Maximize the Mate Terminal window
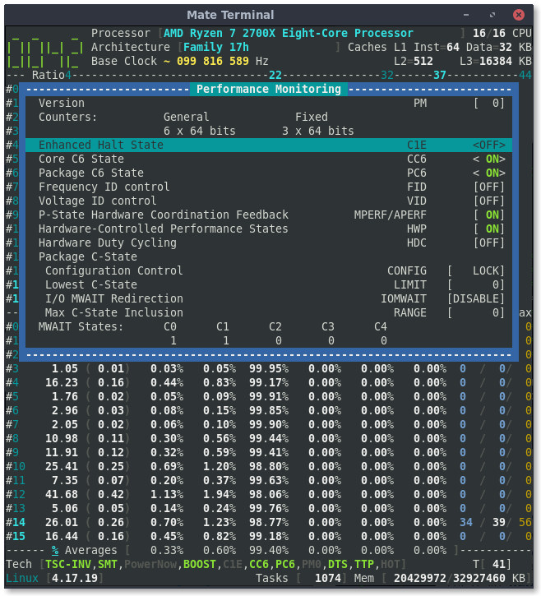 (492, 15)
